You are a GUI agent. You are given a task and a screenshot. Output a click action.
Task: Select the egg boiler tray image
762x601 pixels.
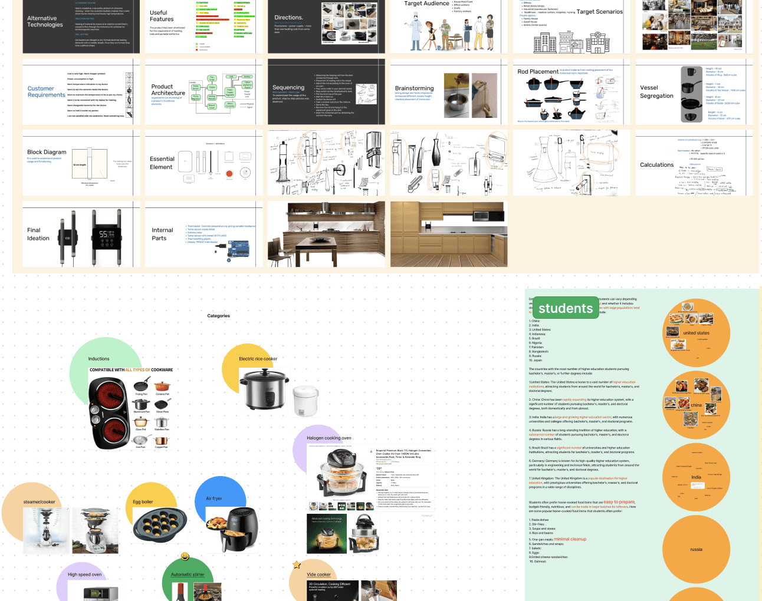[x=160, y=526]
